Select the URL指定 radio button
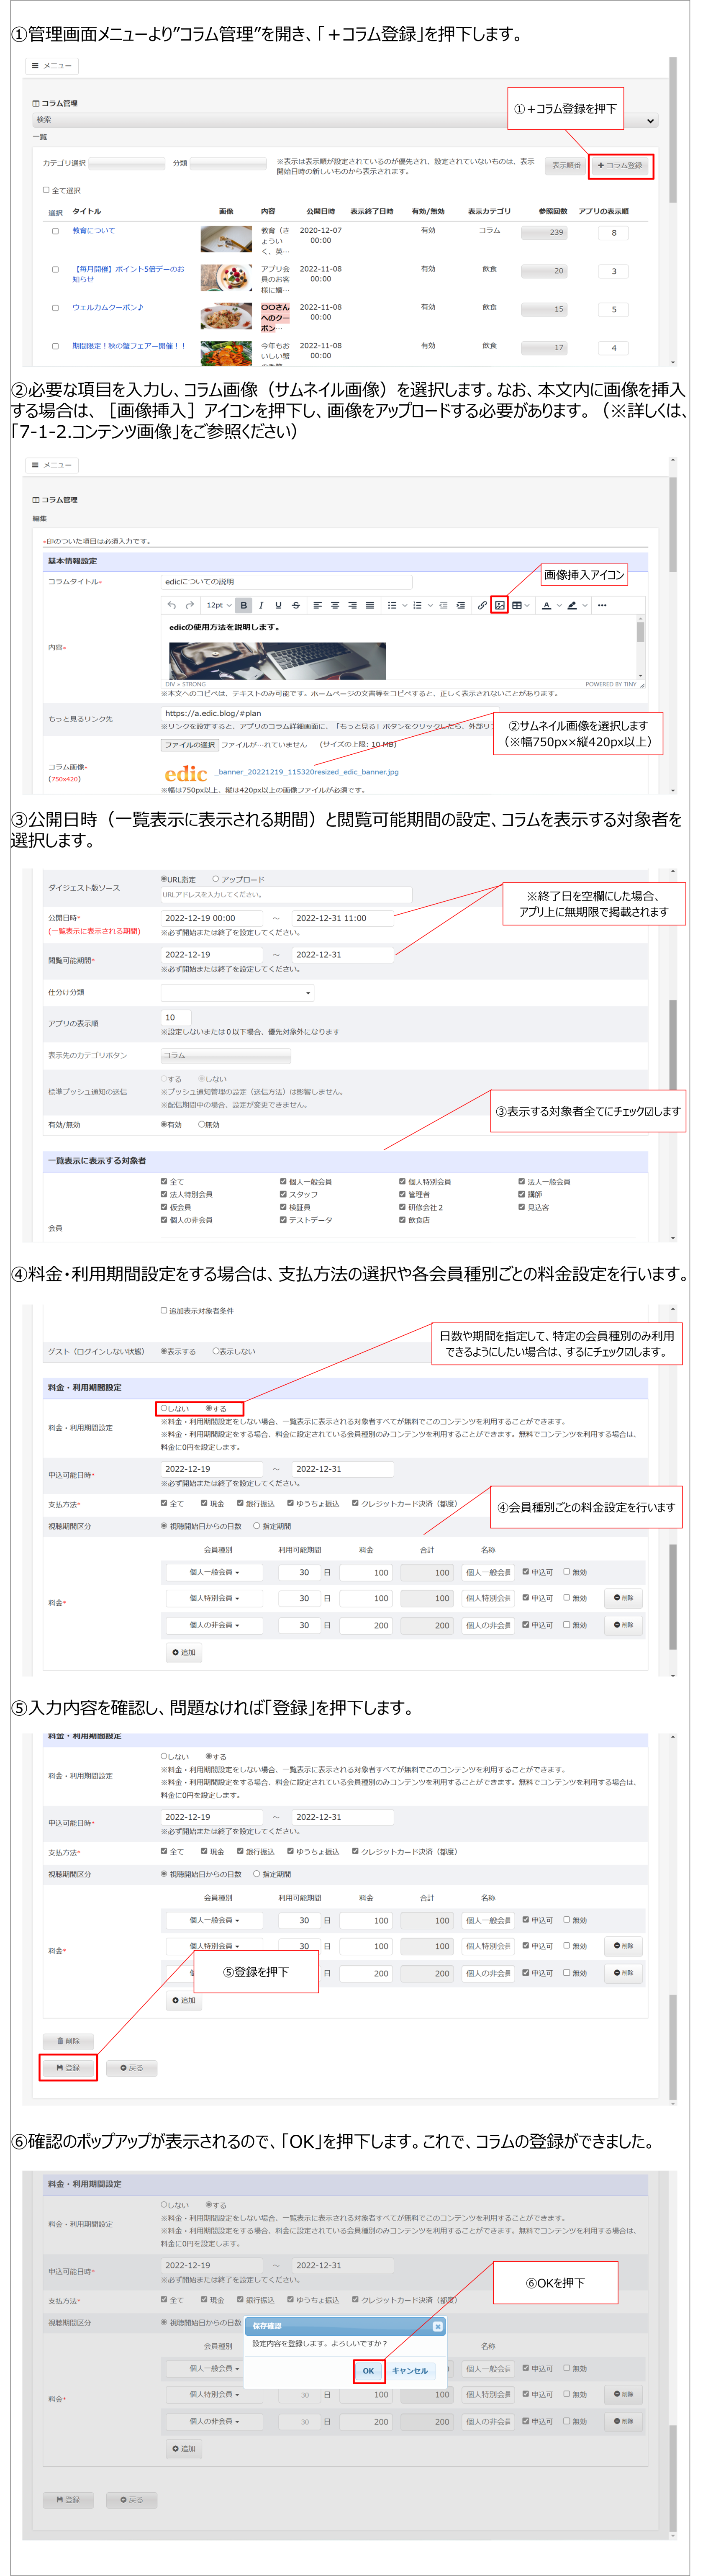The width and height of the screenshot is (703, 2576). click(x=164, y=879)
